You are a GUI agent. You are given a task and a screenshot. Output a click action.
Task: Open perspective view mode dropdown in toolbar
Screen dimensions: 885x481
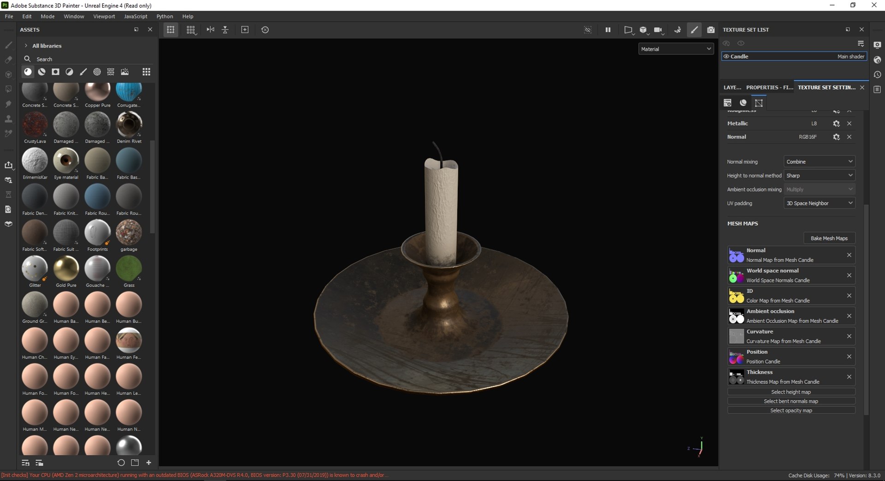pyautogui.click(x=629, y=30)
